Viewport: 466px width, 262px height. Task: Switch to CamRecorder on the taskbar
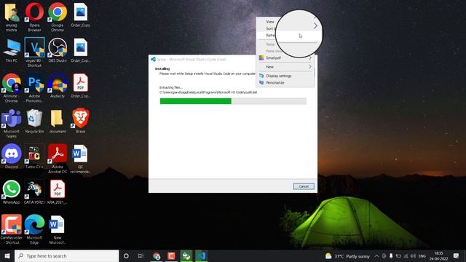[172, 255]
